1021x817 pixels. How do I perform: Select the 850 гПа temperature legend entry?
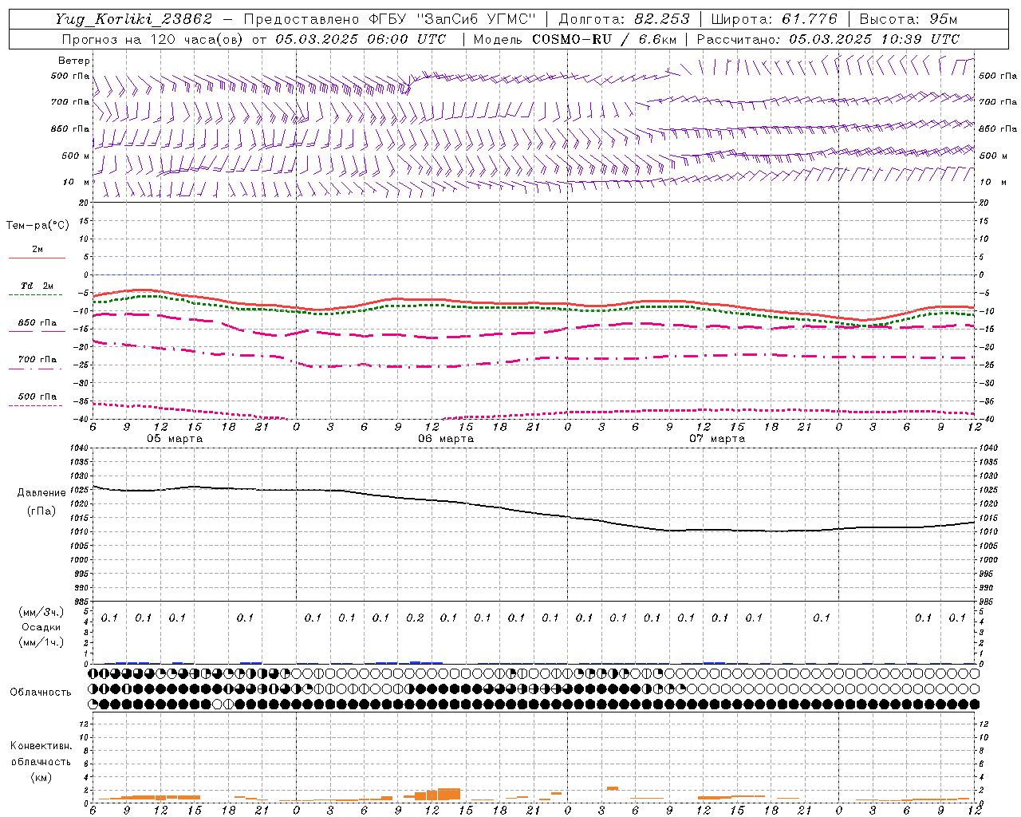point(37,323)
